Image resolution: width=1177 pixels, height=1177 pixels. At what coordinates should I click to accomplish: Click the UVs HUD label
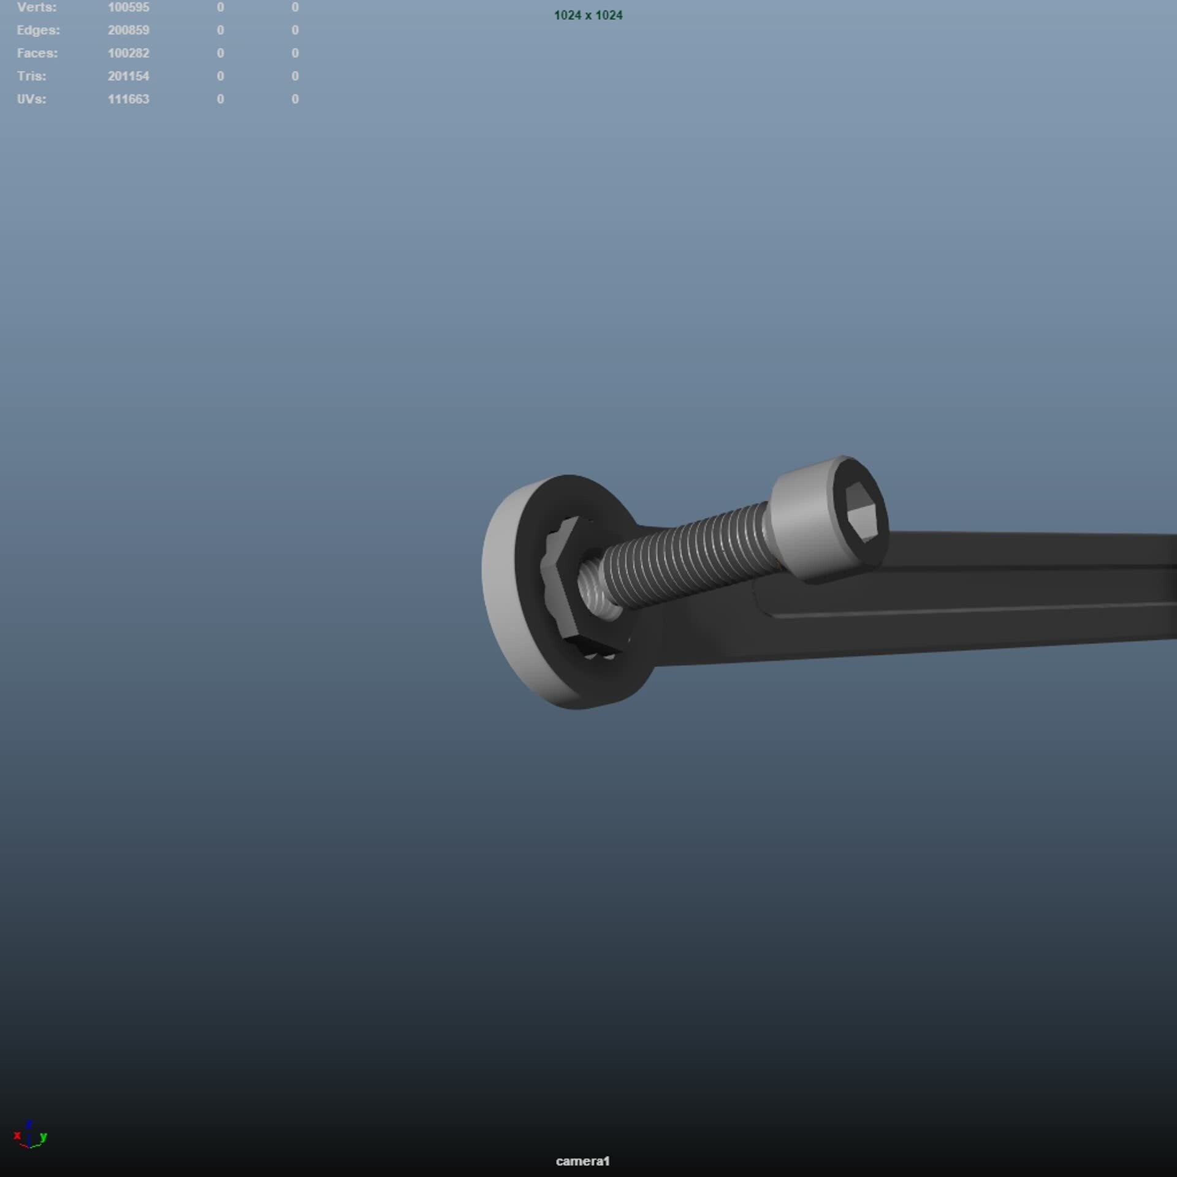(x=34, y=99)
